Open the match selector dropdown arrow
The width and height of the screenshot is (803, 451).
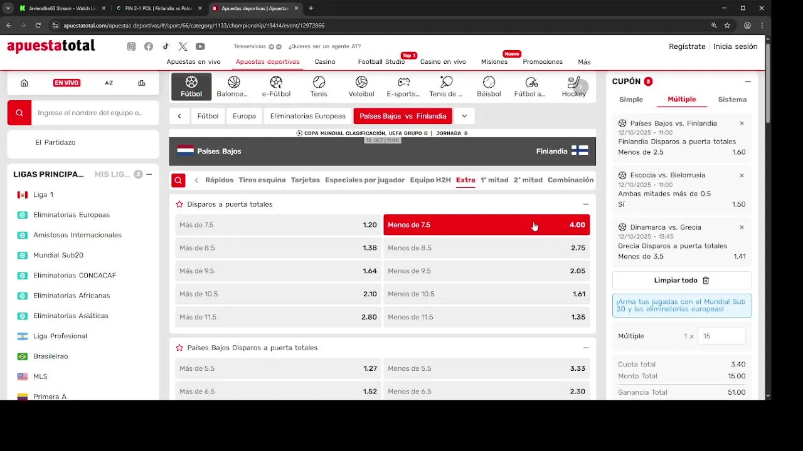point(464,116)
